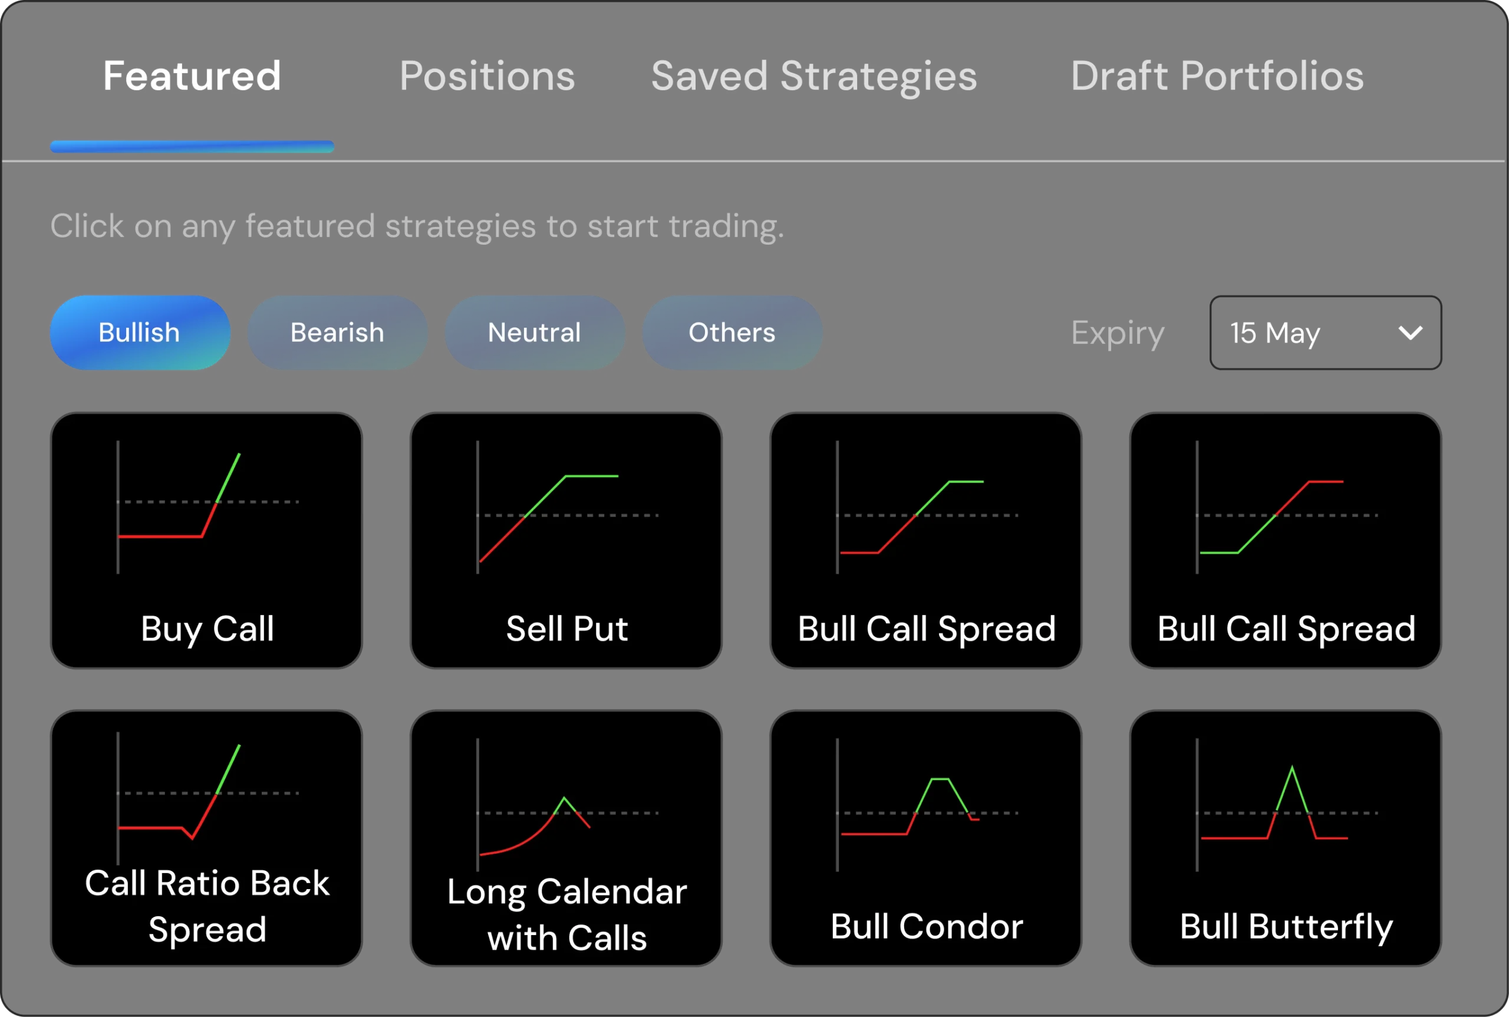Toggle the Bullish strategy filter
Image resolution: width=1509 pixels, height=1017 pixels.
(140, 333)
